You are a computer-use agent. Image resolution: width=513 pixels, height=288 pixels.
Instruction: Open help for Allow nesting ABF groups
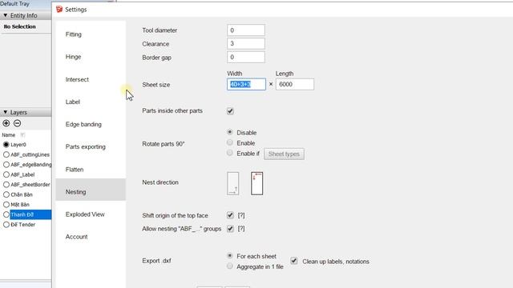[241, 229]
